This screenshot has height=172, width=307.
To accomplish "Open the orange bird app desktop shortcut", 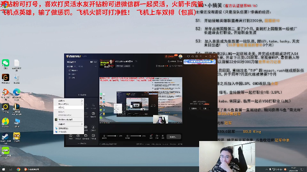I will 5,94.
